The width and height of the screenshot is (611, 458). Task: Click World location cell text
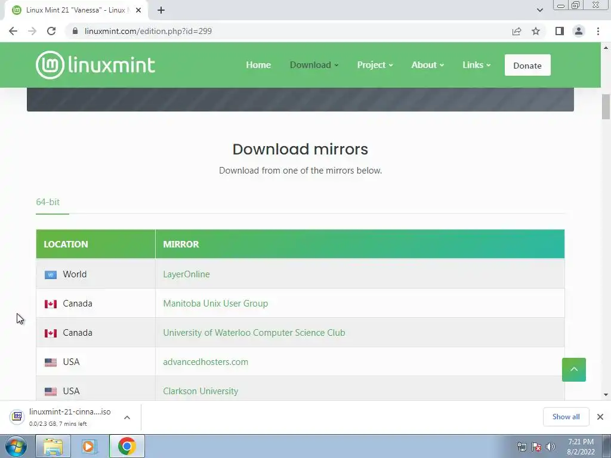pos(75,274)
